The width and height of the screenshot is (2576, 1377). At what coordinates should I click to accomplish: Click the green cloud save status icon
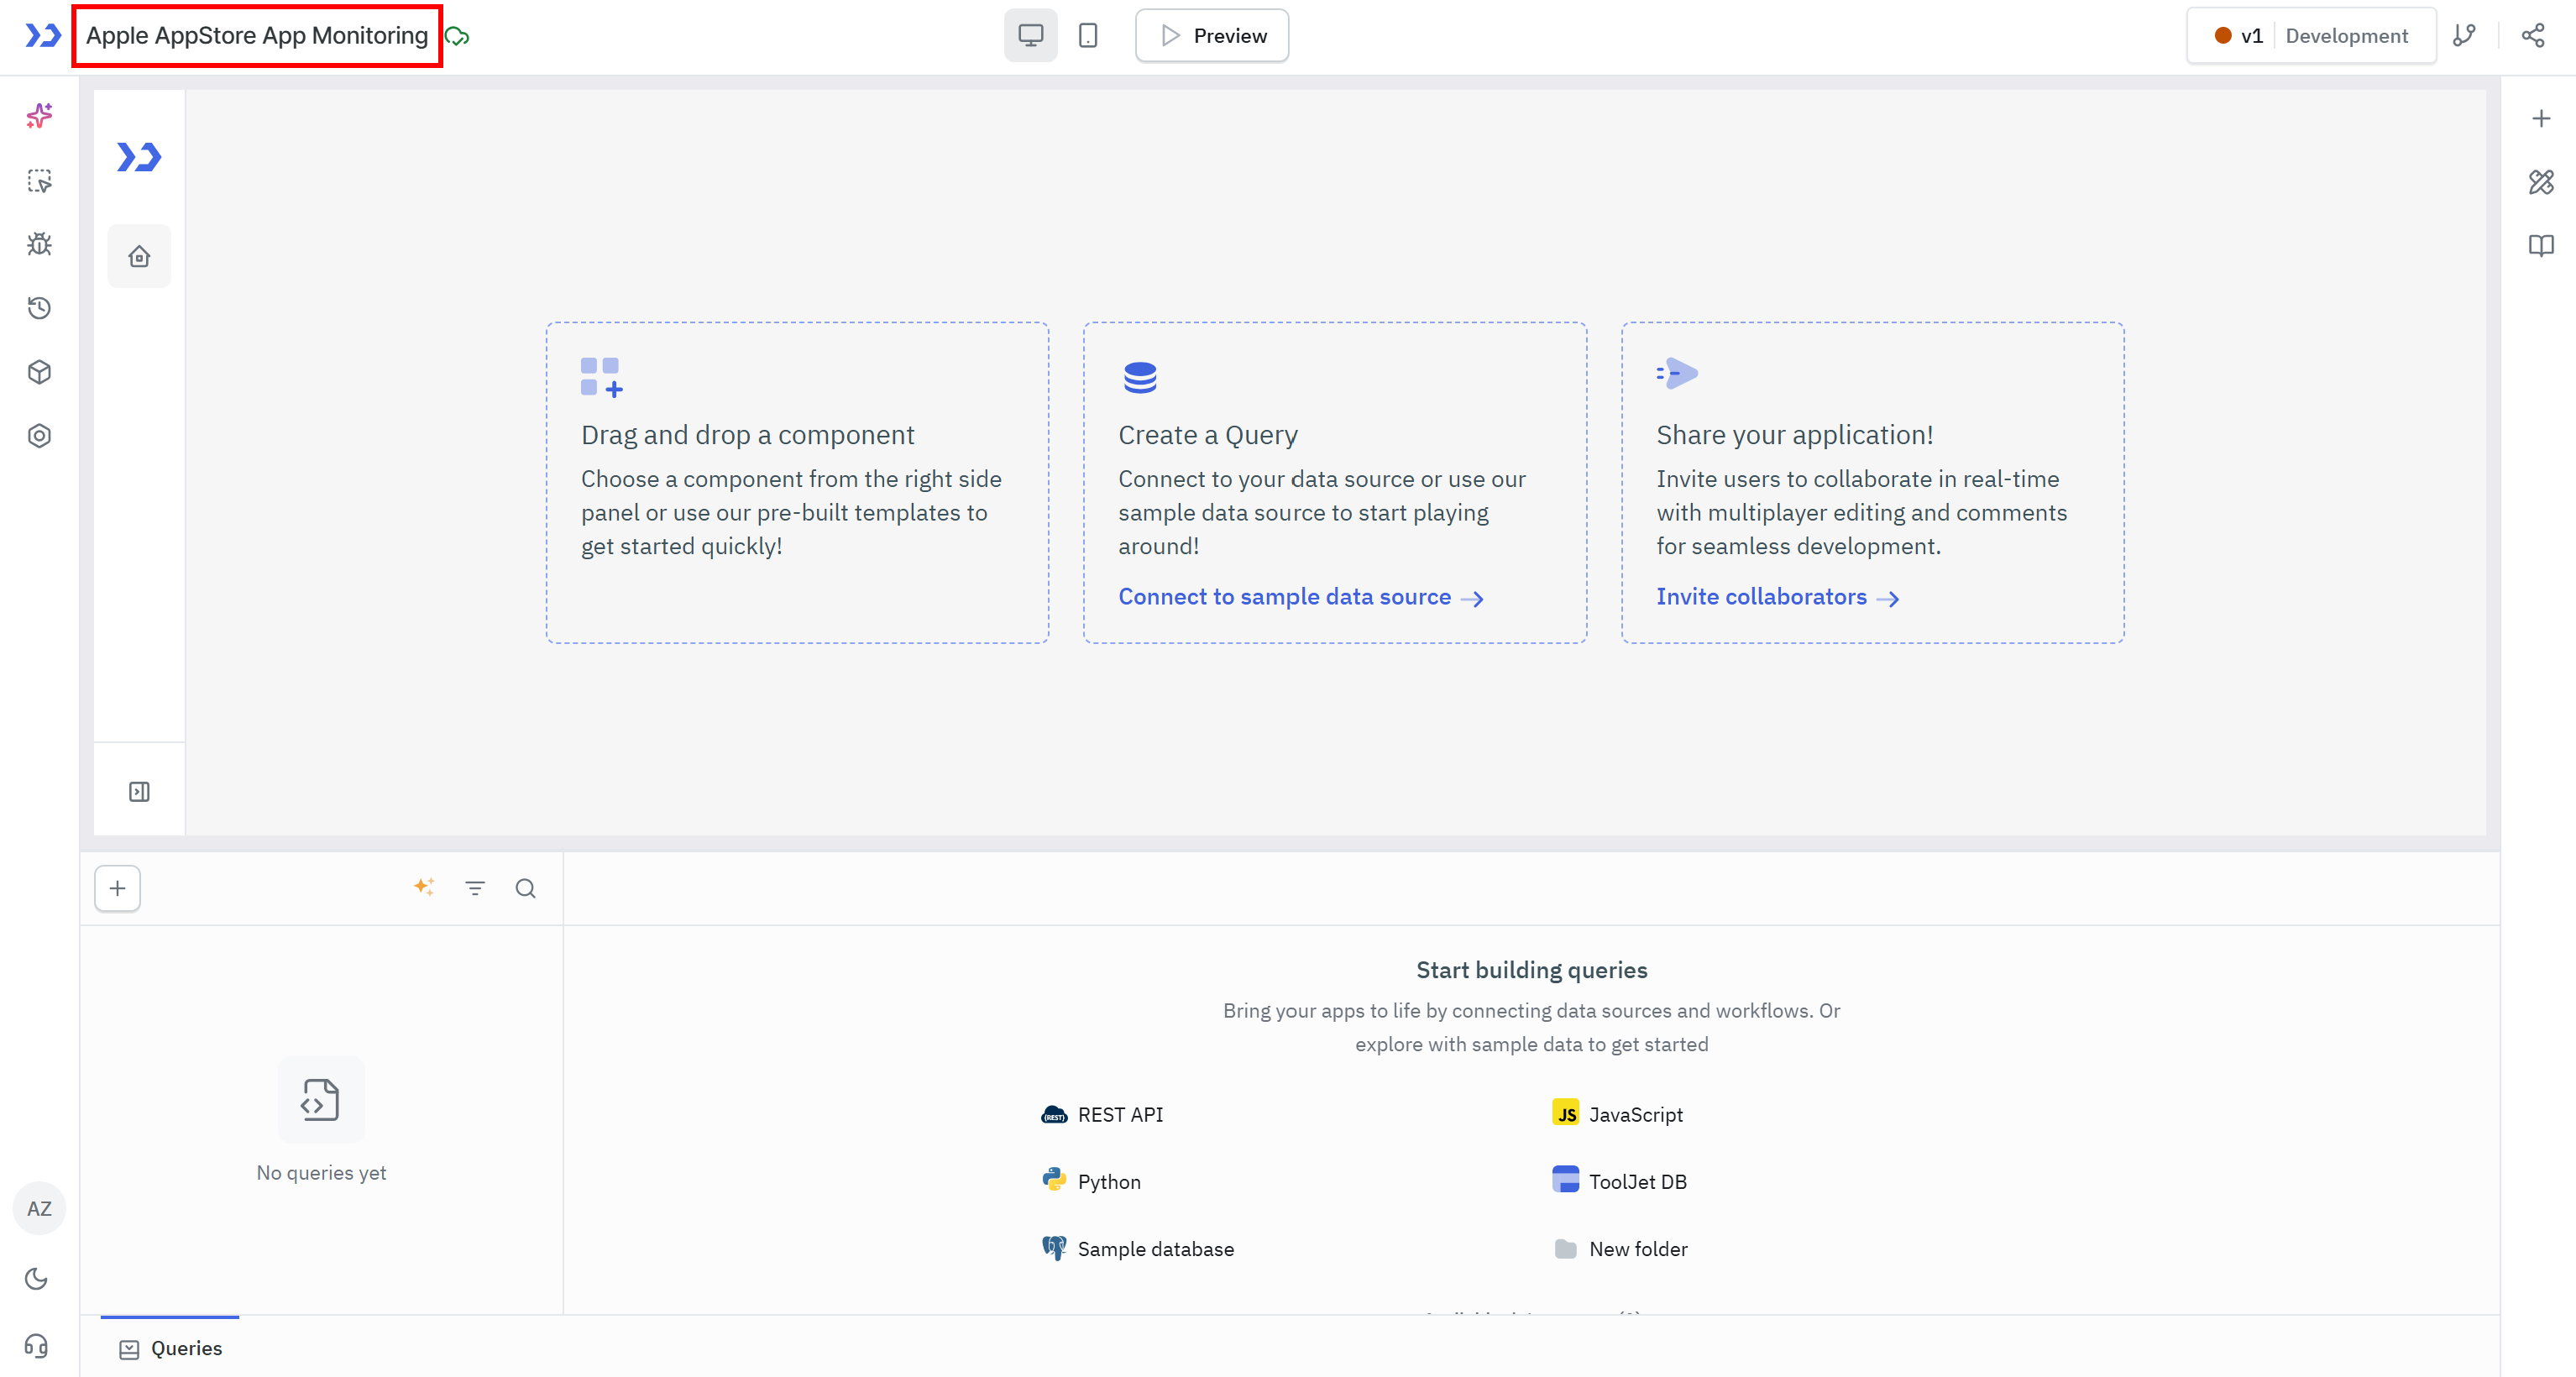[457, 37]
